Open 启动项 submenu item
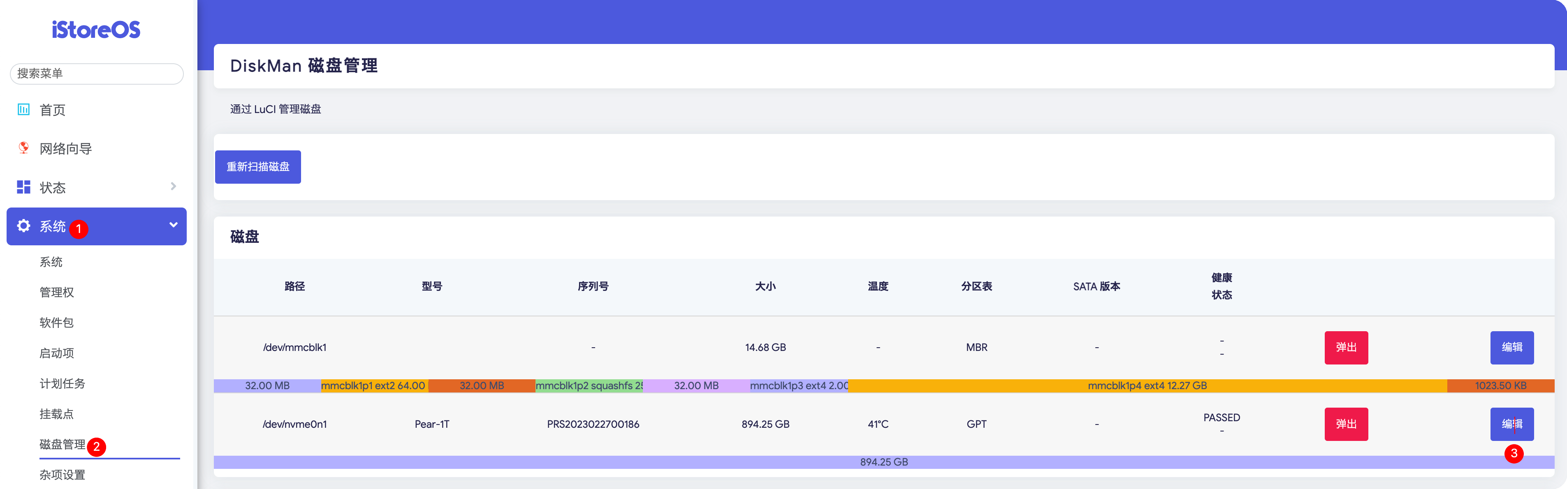The height and width of the screenshot is (489, 1567). [x=57, y=353]
